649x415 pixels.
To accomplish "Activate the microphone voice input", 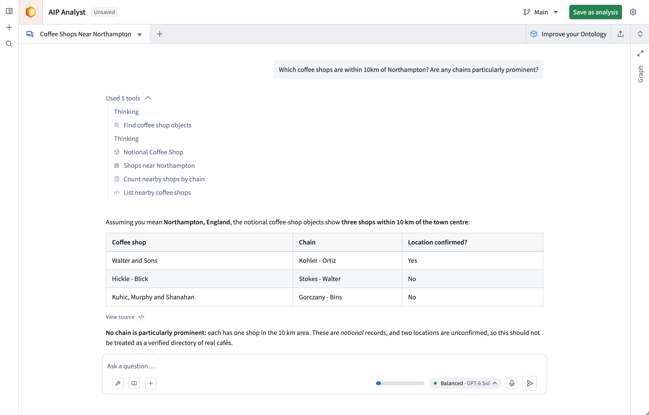I will coord(512,383).
